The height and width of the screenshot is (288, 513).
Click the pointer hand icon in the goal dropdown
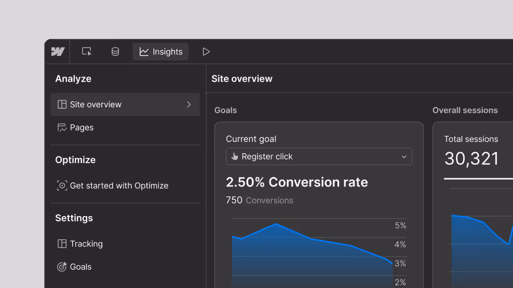[235, 156]
